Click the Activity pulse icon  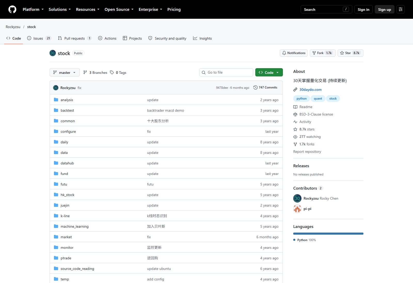[295, 122]
